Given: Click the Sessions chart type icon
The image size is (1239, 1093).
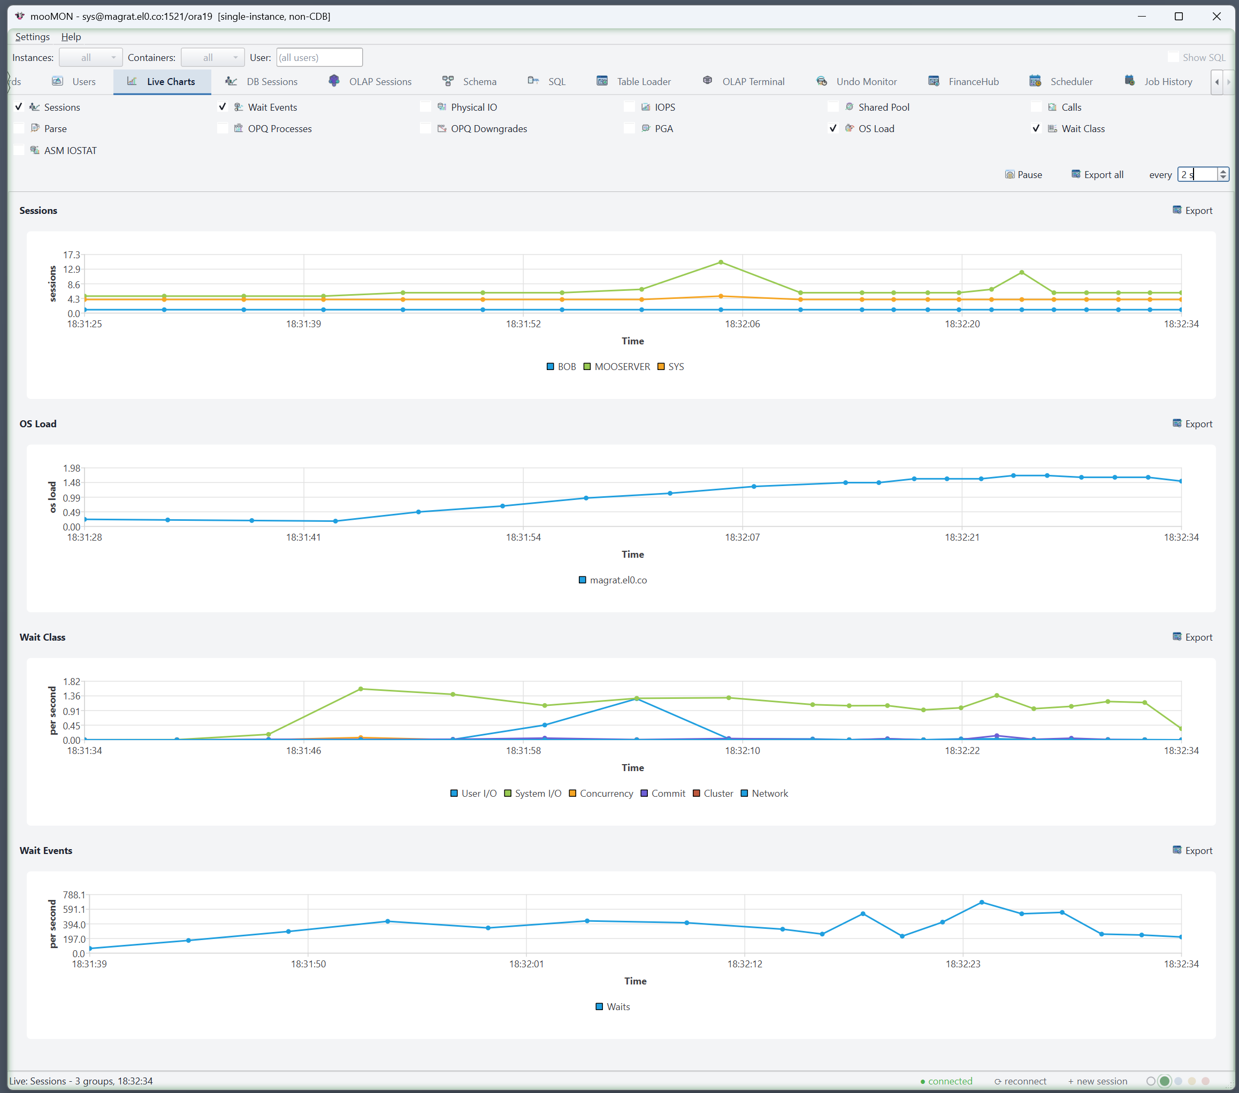Looking at the screenshot, I should [x=35, y=106].
